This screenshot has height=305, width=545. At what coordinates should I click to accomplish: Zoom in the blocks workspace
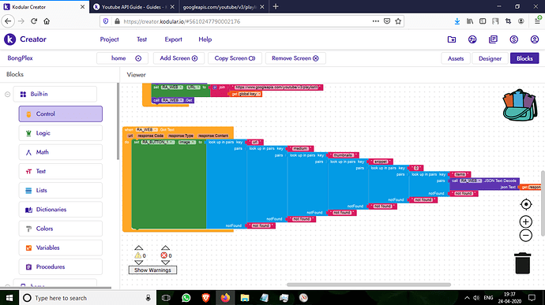(x=526, y=221)
